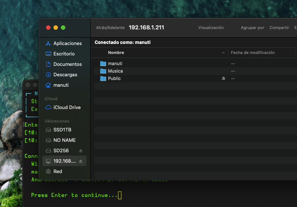Open the manuti home folder in the sidebar

point(64,85)
